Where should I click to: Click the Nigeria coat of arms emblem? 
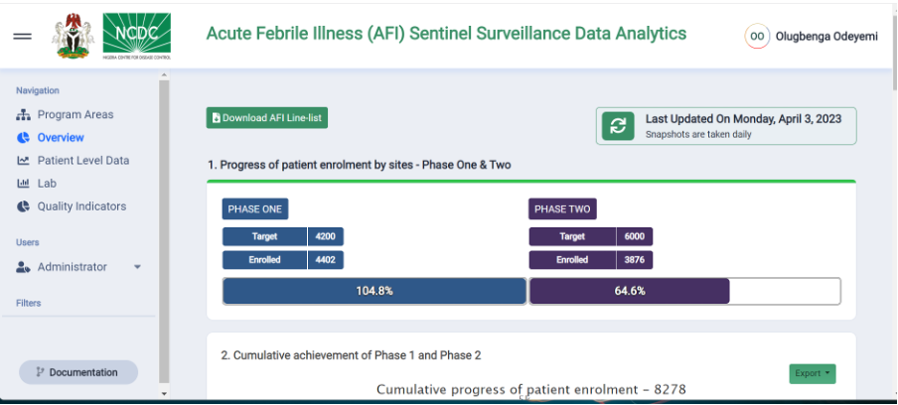[x=73, y=34]
